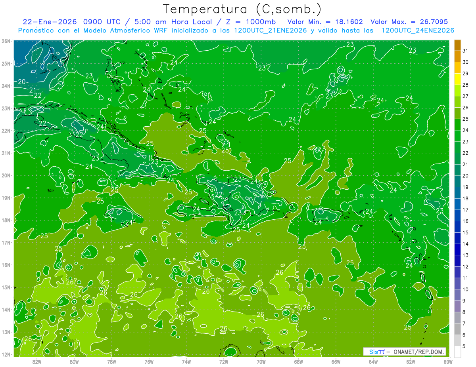Click the title "Temperatura (C,somb.)"

242,9
